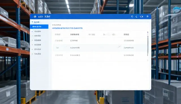Click the triangle play icon in header
Image resolution: width=181 pixels, height=104 pixels.
(147, 16)
